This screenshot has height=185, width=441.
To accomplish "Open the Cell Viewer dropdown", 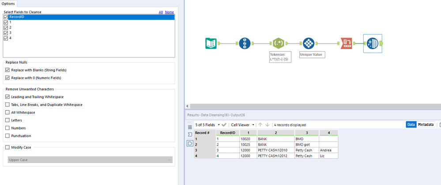I will click(243, 125).
